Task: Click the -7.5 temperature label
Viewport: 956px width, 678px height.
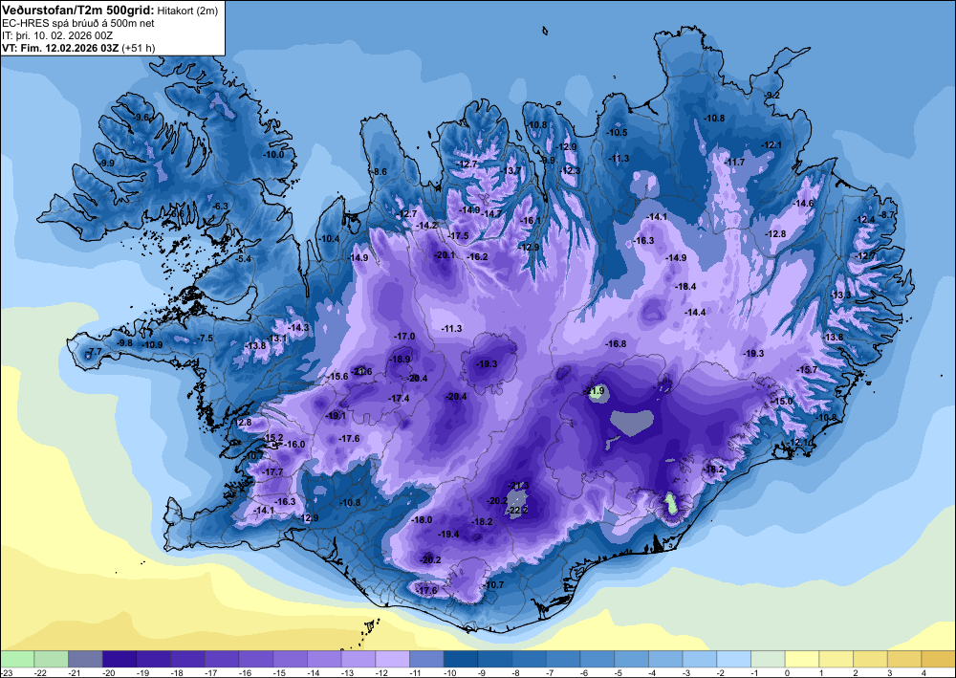Action: [x=206, y=339]
